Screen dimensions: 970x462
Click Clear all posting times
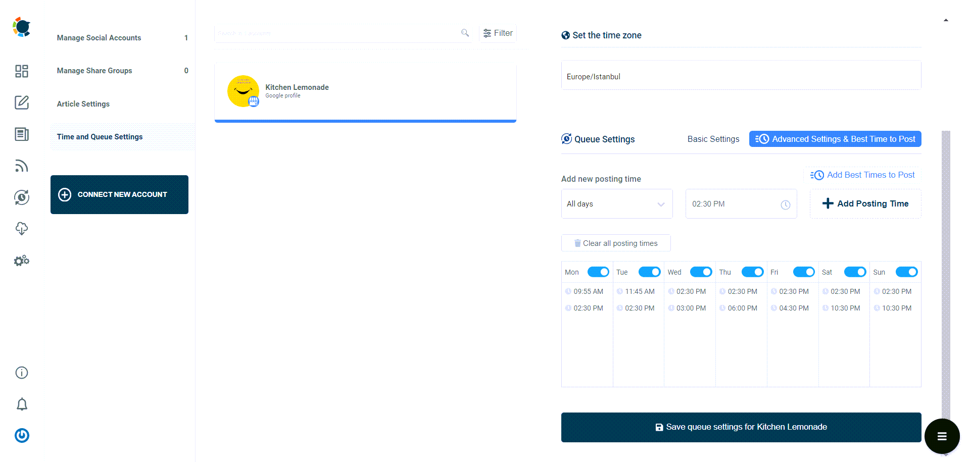coord(615,243)
